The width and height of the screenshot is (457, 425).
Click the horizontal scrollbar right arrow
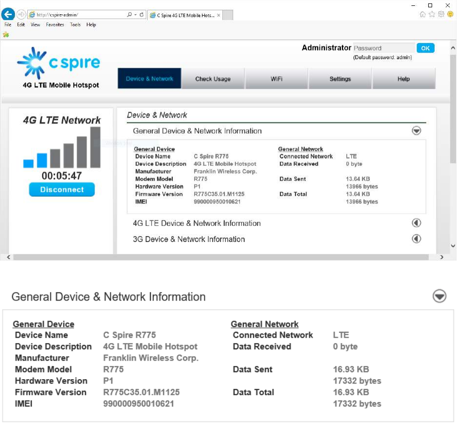441,257
